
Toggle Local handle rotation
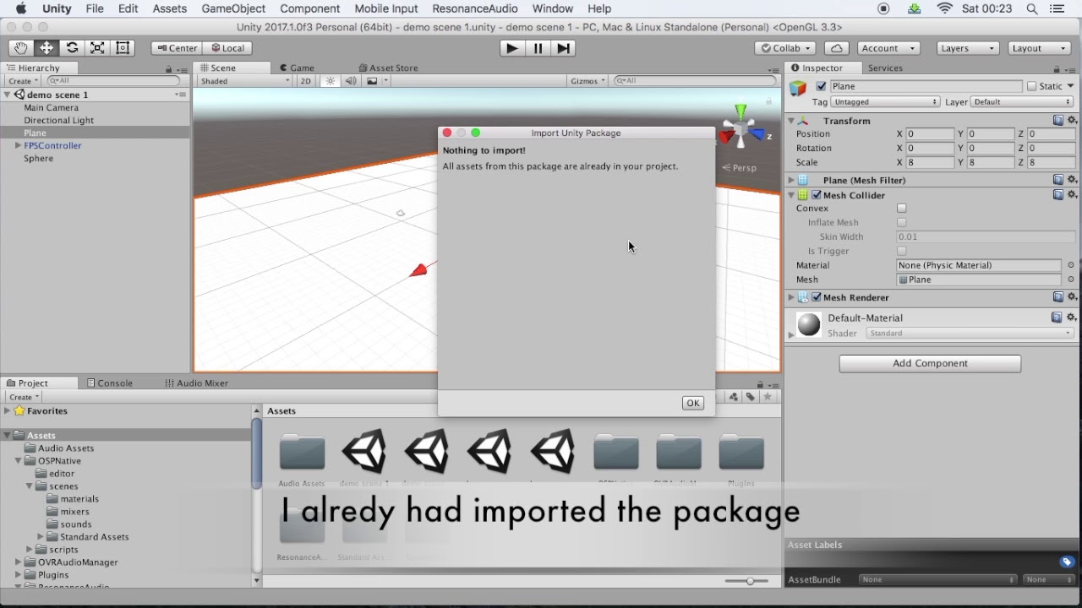pos(227,48)
